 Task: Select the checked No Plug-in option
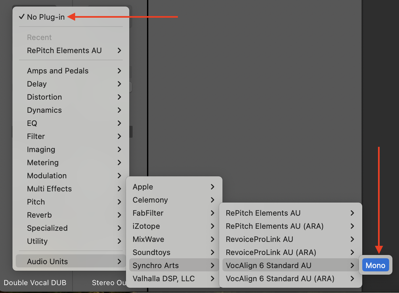pyautogui.click(x=46, y=17)
